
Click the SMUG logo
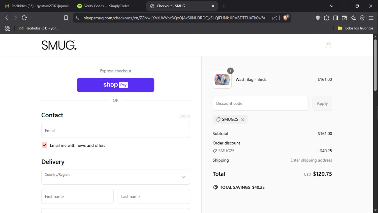point(59,45)
